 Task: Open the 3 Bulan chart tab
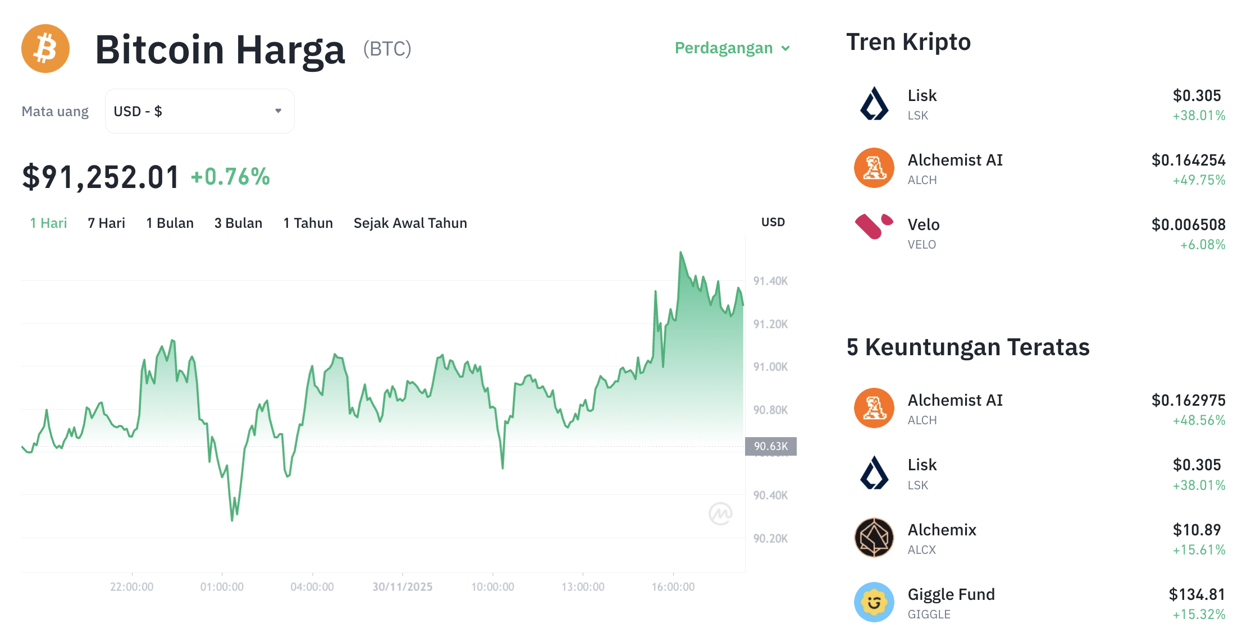238,223
